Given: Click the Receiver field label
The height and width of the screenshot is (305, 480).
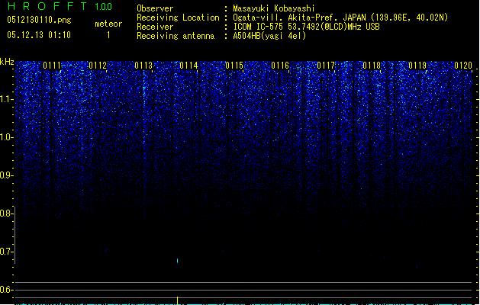Looking at the screenshot, I should point(155,27).
